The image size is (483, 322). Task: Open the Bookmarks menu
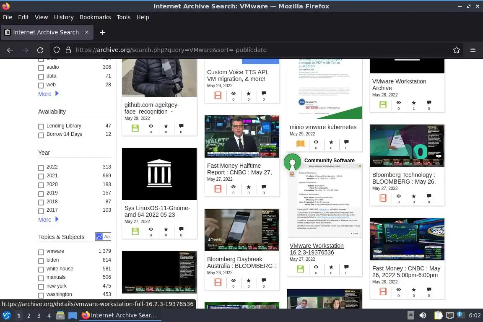tap(95, 17)
